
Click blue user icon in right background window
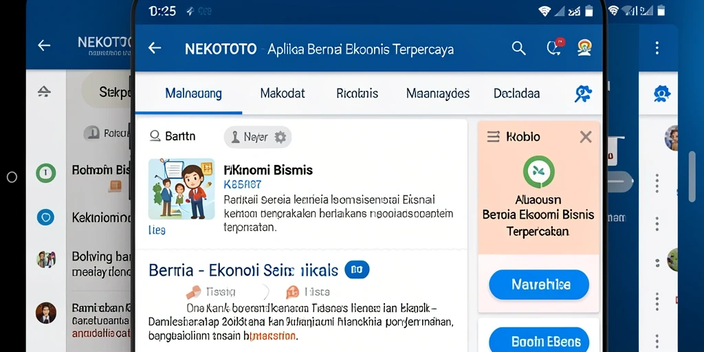point(662,93)
